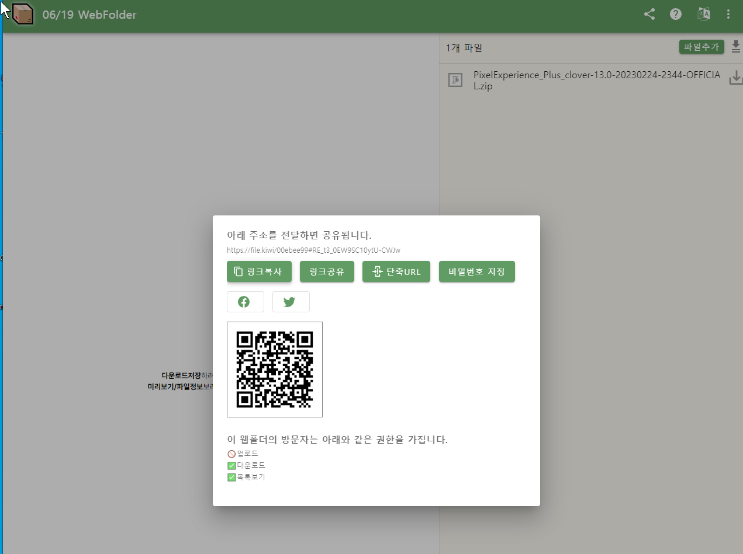Click the share icon in header
The width and height of the screenshot is (743, 554).
(x=649, y=15)
